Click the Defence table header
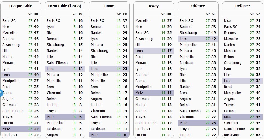 coord(242,6)
